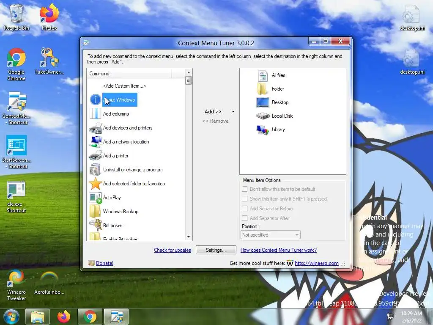Click the Windows Start orb
Image resolution: width=433 pixels, height=325 pixels.
11,317
